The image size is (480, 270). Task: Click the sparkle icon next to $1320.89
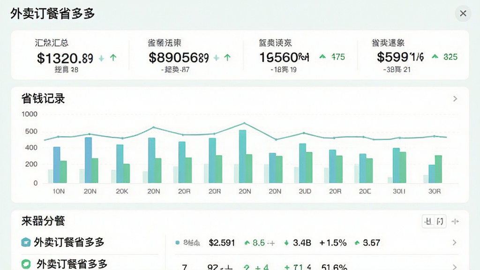click(x=101, y=58)
